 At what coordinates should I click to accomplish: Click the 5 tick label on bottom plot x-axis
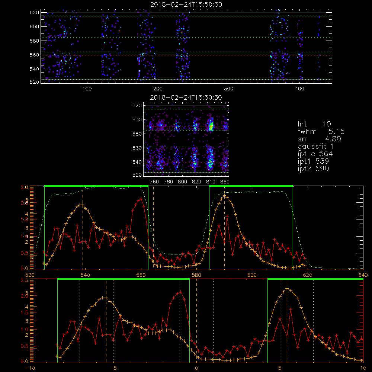tap(280, 368)
